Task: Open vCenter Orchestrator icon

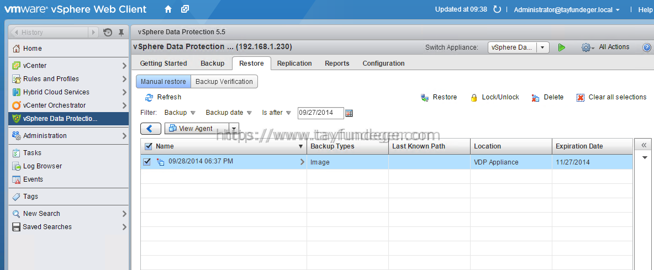Action: click(16, 105)
